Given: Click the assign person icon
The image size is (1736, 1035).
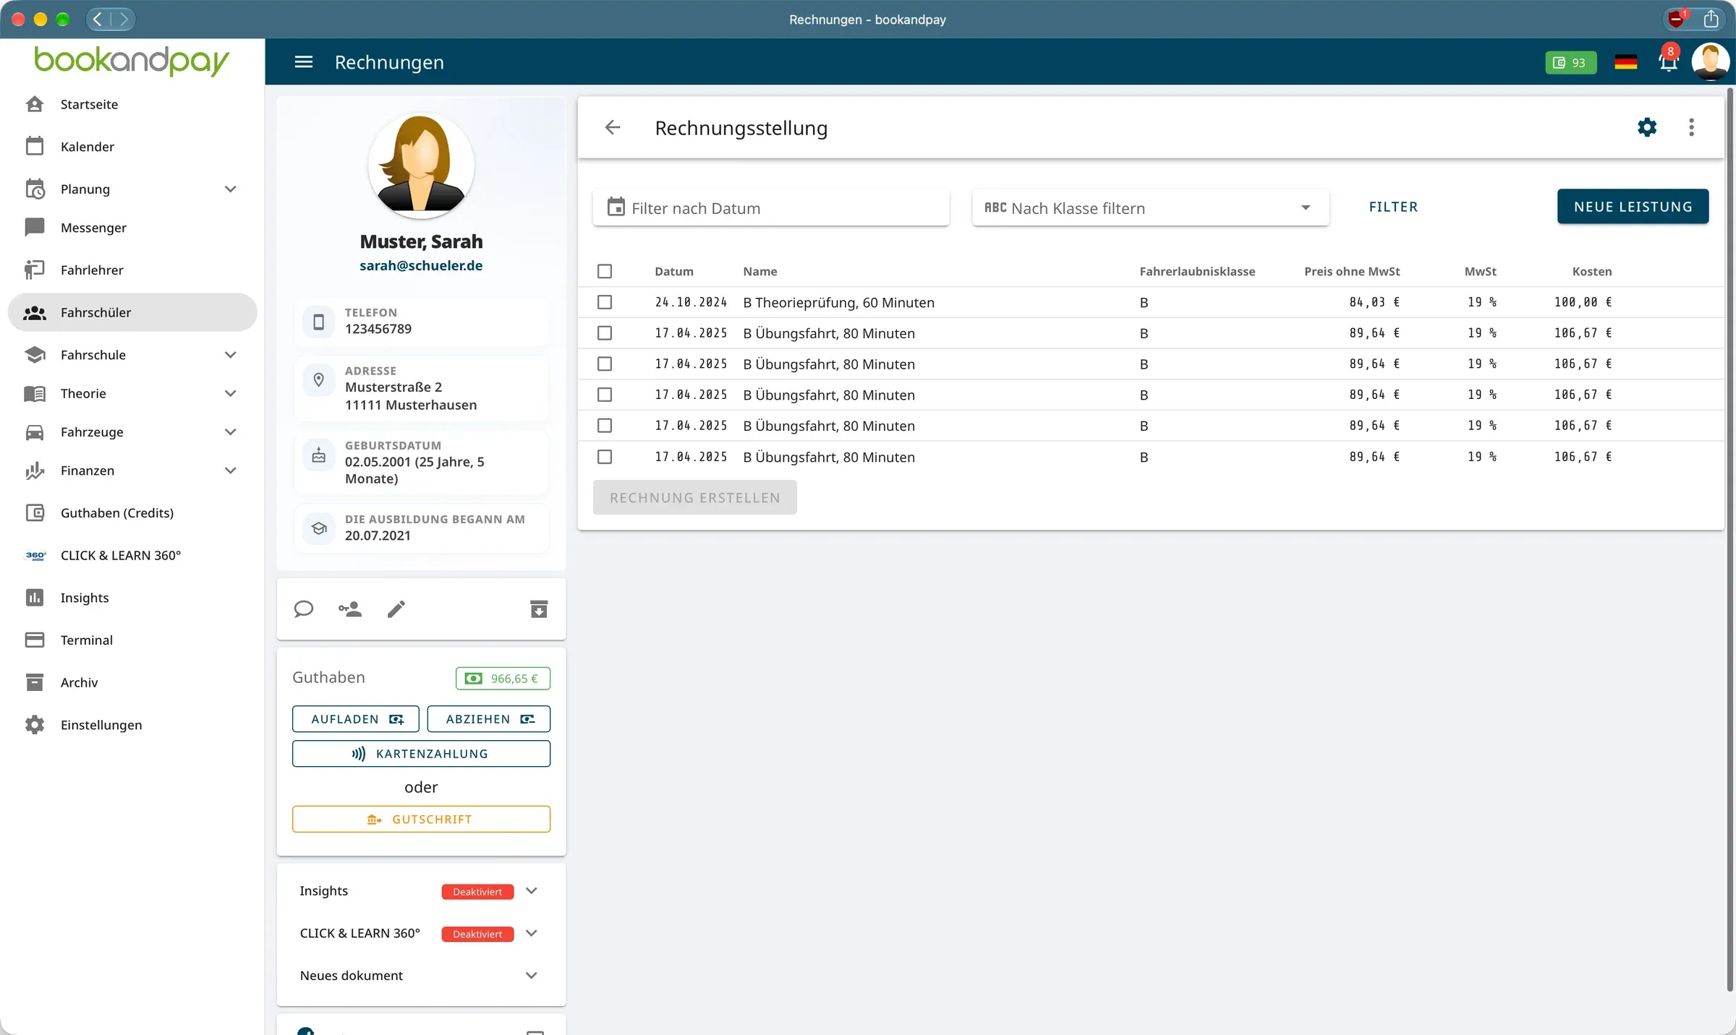Looking at the screenshot, I should [350, 609].
